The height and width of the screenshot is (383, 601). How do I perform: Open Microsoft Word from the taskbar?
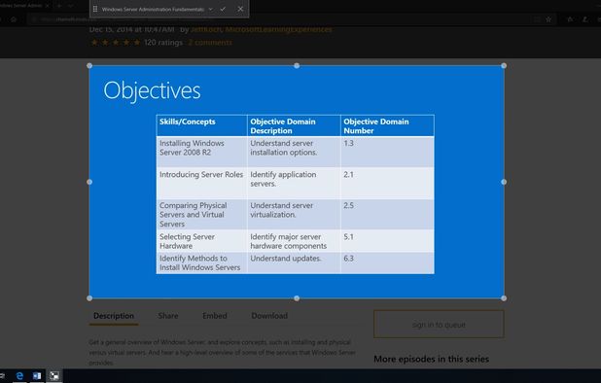tap(37, 376)
